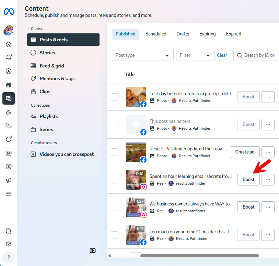Tick checkbox for 'Spent an hour learning' reel

click(x=115, y=180)
